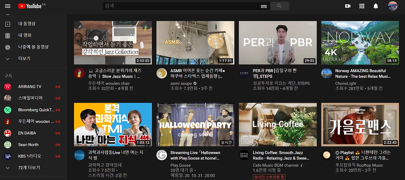Open the notifications bell
405x180 pixels.
376,6
